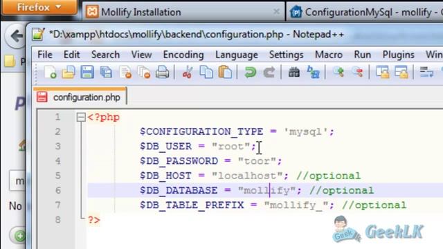Open the View menu
Image resolution: width=443 pixels, height=249 pixels.
point(141,55)
